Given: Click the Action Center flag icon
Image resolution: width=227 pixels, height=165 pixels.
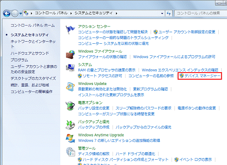Looking at the screenshot, I should point(70,30).
